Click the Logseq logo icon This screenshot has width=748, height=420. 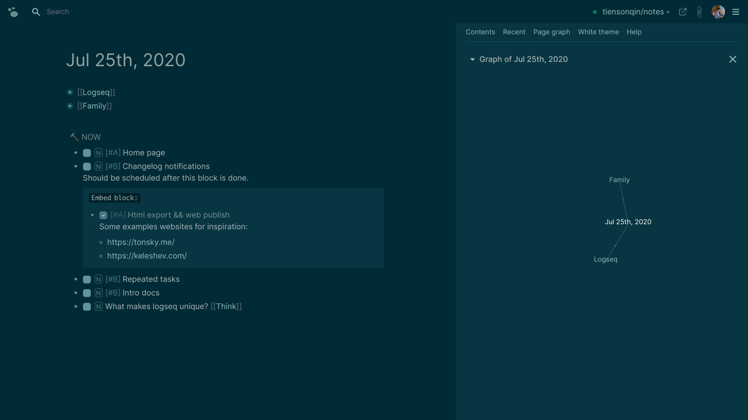coord(13,11)
